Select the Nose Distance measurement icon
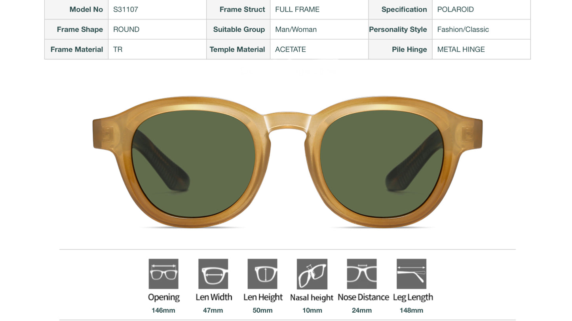This screenshot has width=572, height=321. pos(361,274)
